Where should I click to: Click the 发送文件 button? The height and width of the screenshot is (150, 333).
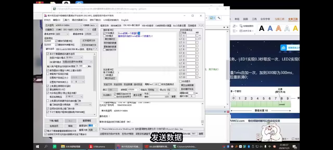pos(108,84)
